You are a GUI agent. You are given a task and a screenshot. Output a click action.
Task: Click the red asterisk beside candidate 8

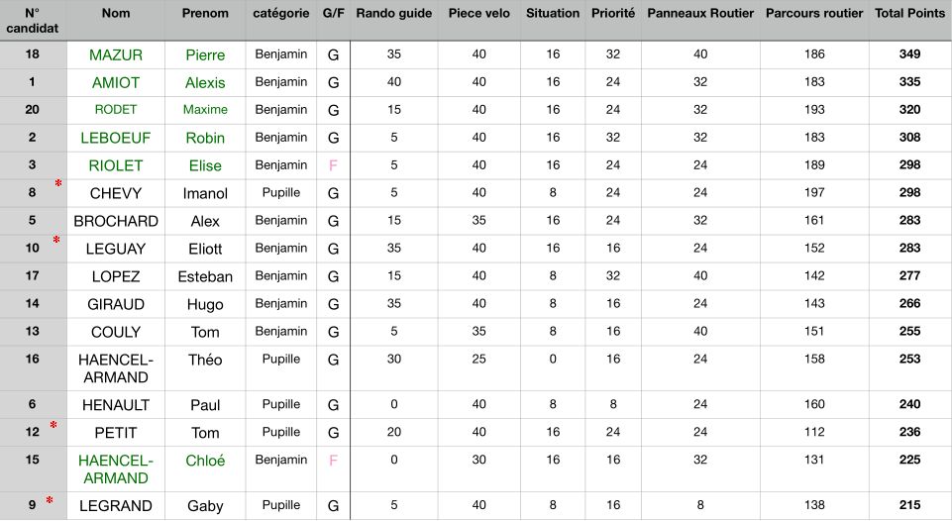57,185
